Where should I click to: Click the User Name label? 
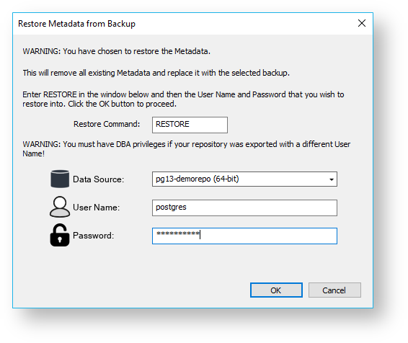coord(97,208)
